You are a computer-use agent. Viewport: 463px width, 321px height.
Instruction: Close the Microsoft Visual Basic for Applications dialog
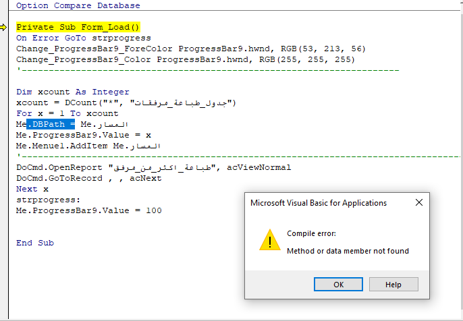pos(418,202)
